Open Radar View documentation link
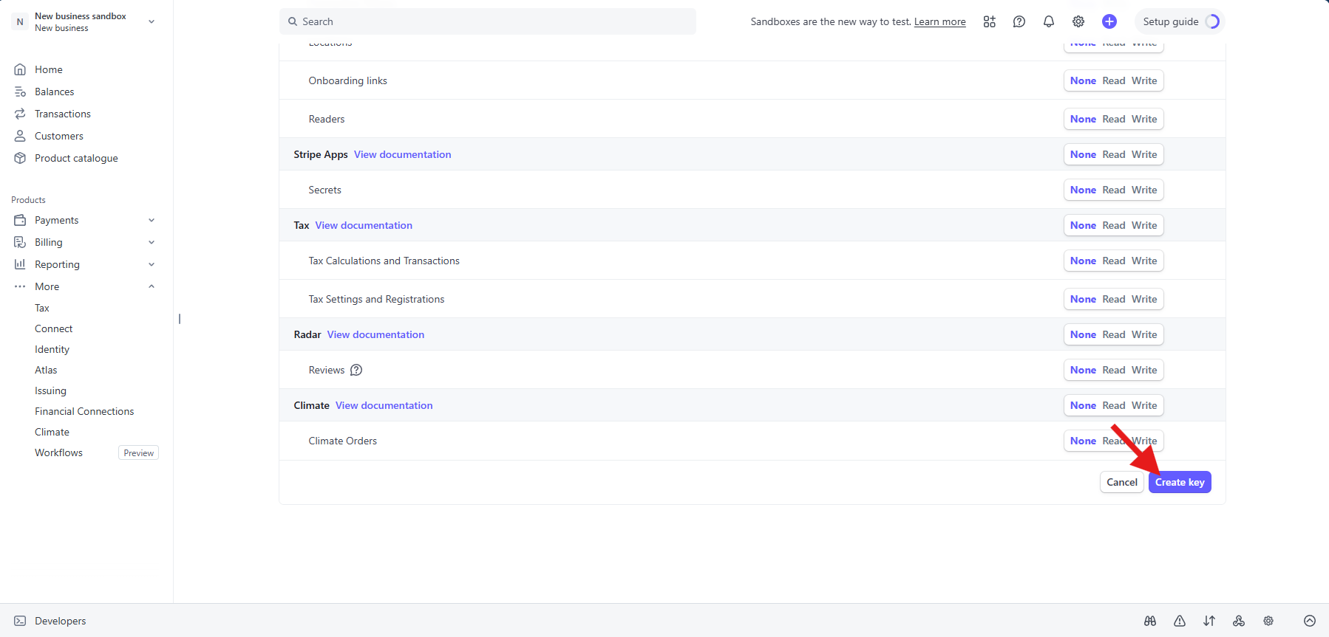The width and height of the screenshot is (1329, 637). [x=375, y=334]
